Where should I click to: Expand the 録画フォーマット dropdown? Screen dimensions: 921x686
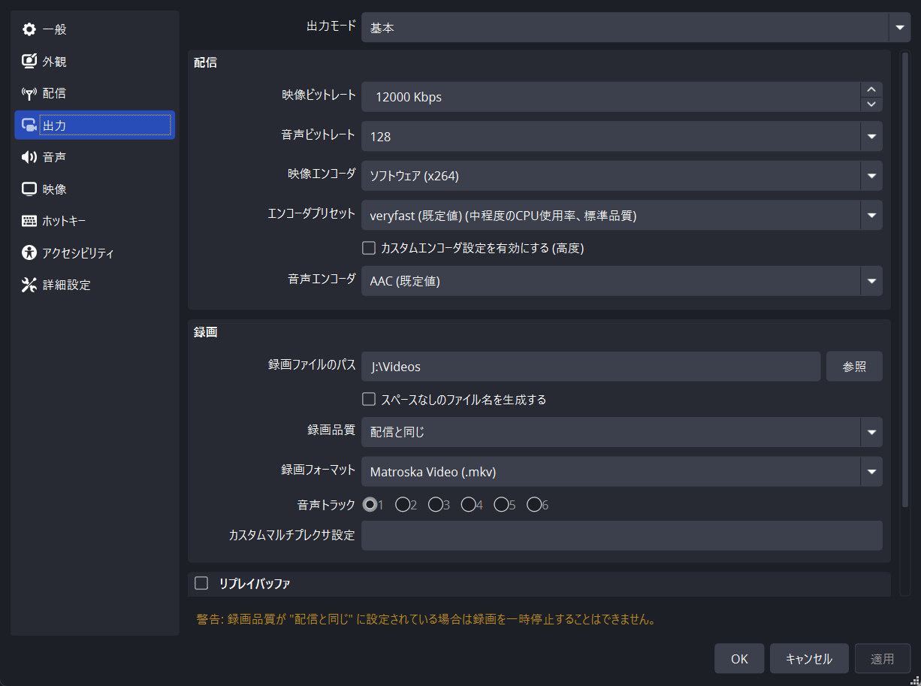point(871,472)
